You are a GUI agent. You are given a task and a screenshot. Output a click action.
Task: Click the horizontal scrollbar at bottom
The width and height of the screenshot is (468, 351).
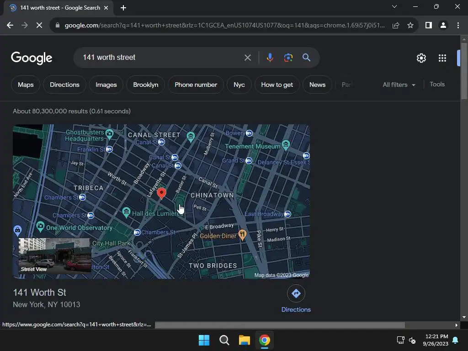point(280,325)
